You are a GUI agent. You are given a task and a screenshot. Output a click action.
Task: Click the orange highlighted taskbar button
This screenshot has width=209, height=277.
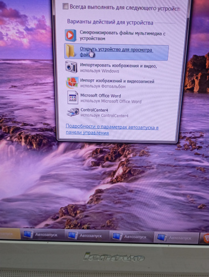pyautogui.click(x=10, y=234)
